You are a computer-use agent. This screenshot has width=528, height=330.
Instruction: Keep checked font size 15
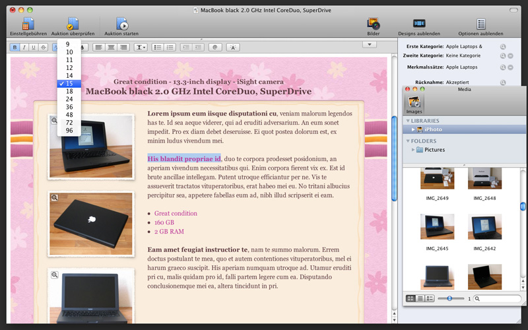69,84
